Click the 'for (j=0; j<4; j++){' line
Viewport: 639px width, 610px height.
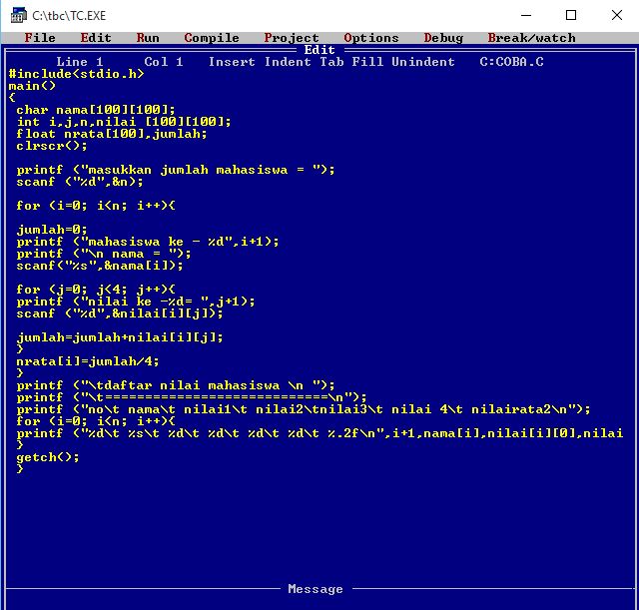(96, 290)
